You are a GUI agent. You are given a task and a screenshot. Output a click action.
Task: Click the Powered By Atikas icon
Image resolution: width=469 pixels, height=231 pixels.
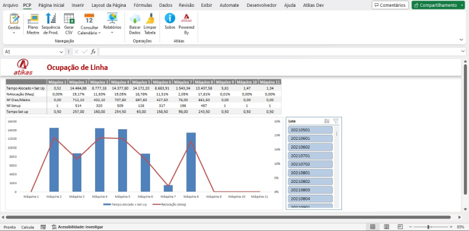(x=186, y=19)
